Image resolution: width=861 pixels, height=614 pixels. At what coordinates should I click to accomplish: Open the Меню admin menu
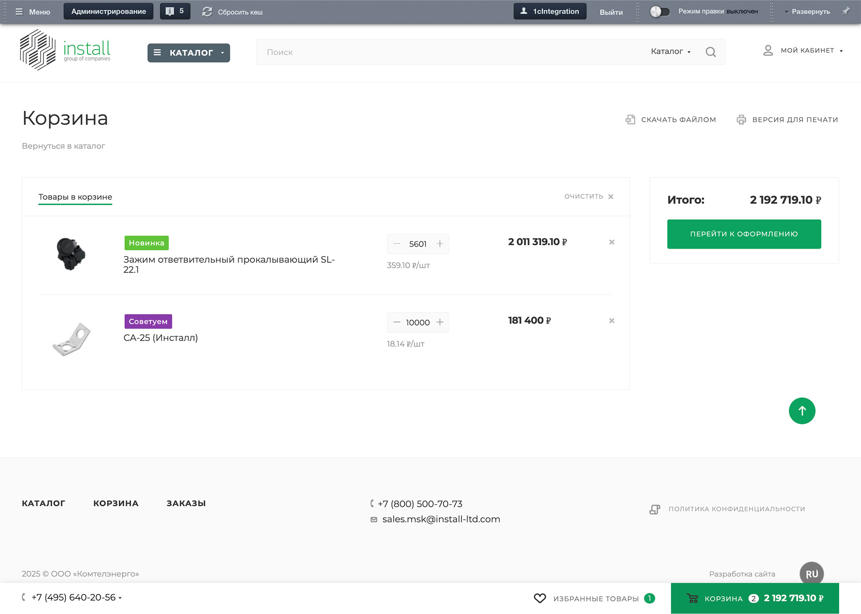click(x=33, y=12)
